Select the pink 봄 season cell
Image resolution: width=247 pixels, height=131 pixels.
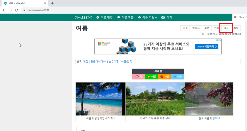pos(139,77)
